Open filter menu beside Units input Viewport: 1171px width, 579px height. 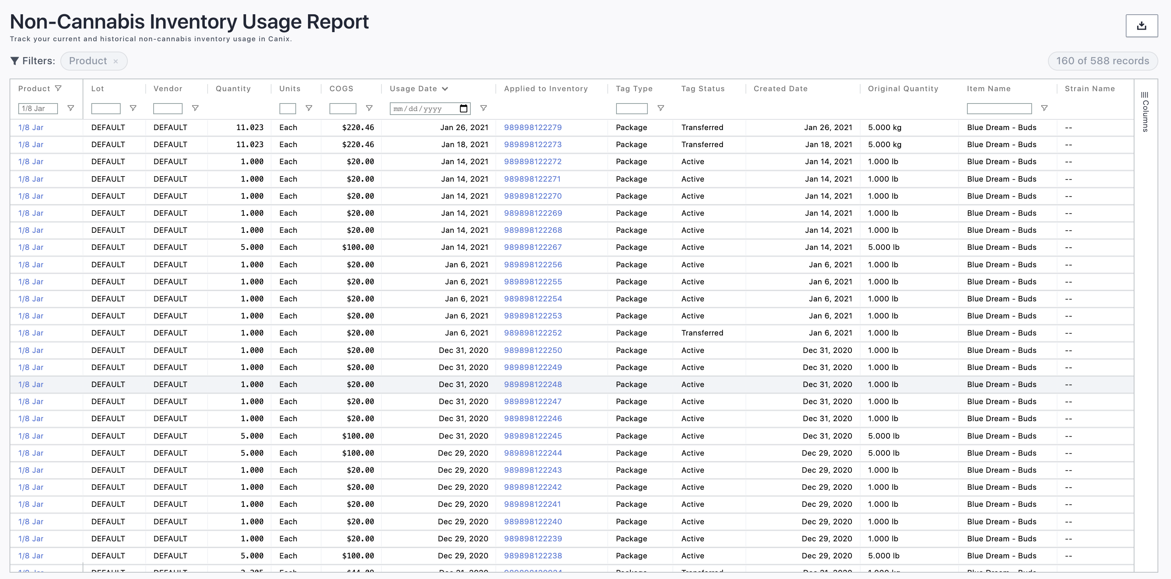coord(309,108)
